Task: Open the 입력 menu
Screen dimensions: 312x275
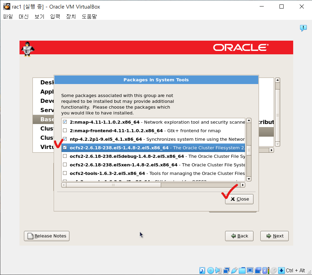Action: coord(55,16)
